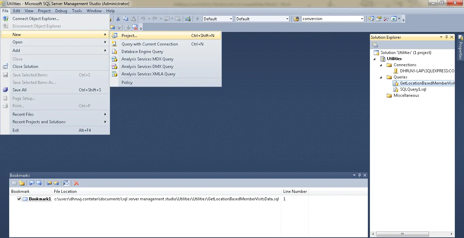This screenshot has height=238, width=464.
Task: Click the Cut scissors icon in toolbar
Action: click(x=118, y=19)
